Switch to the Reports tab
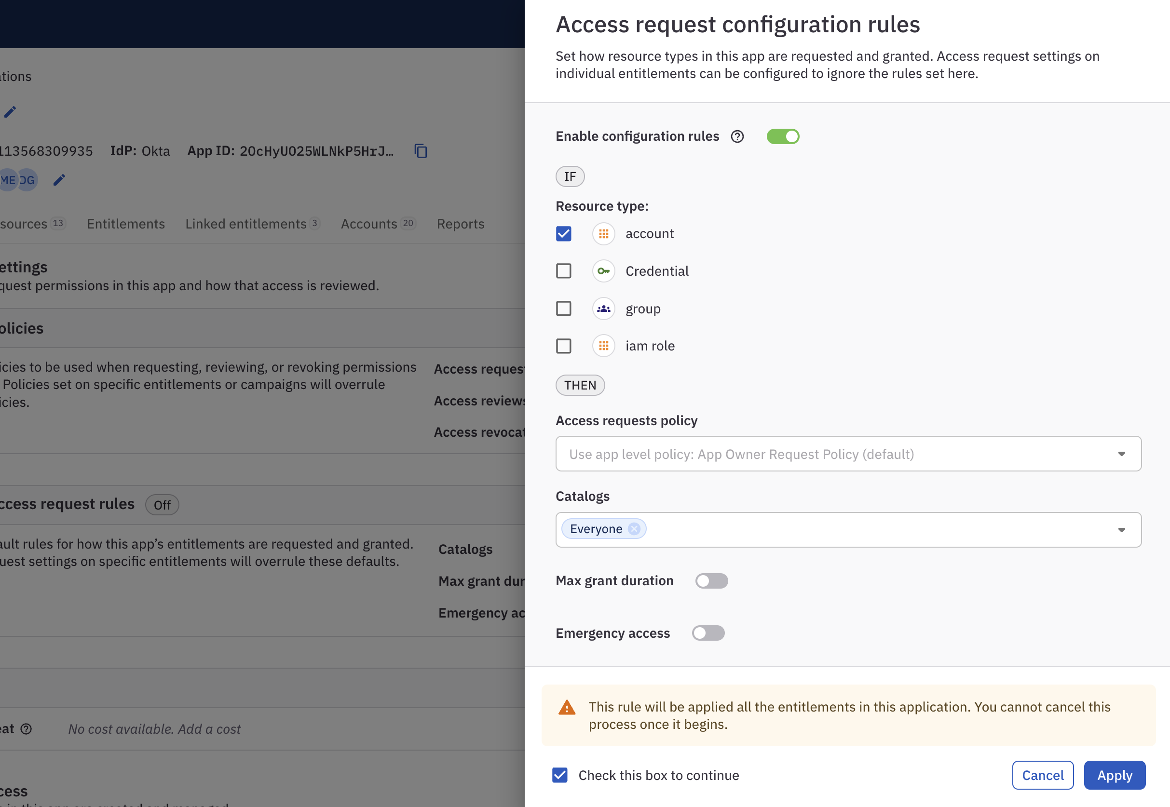The image size is (1170, 807). 461,224
